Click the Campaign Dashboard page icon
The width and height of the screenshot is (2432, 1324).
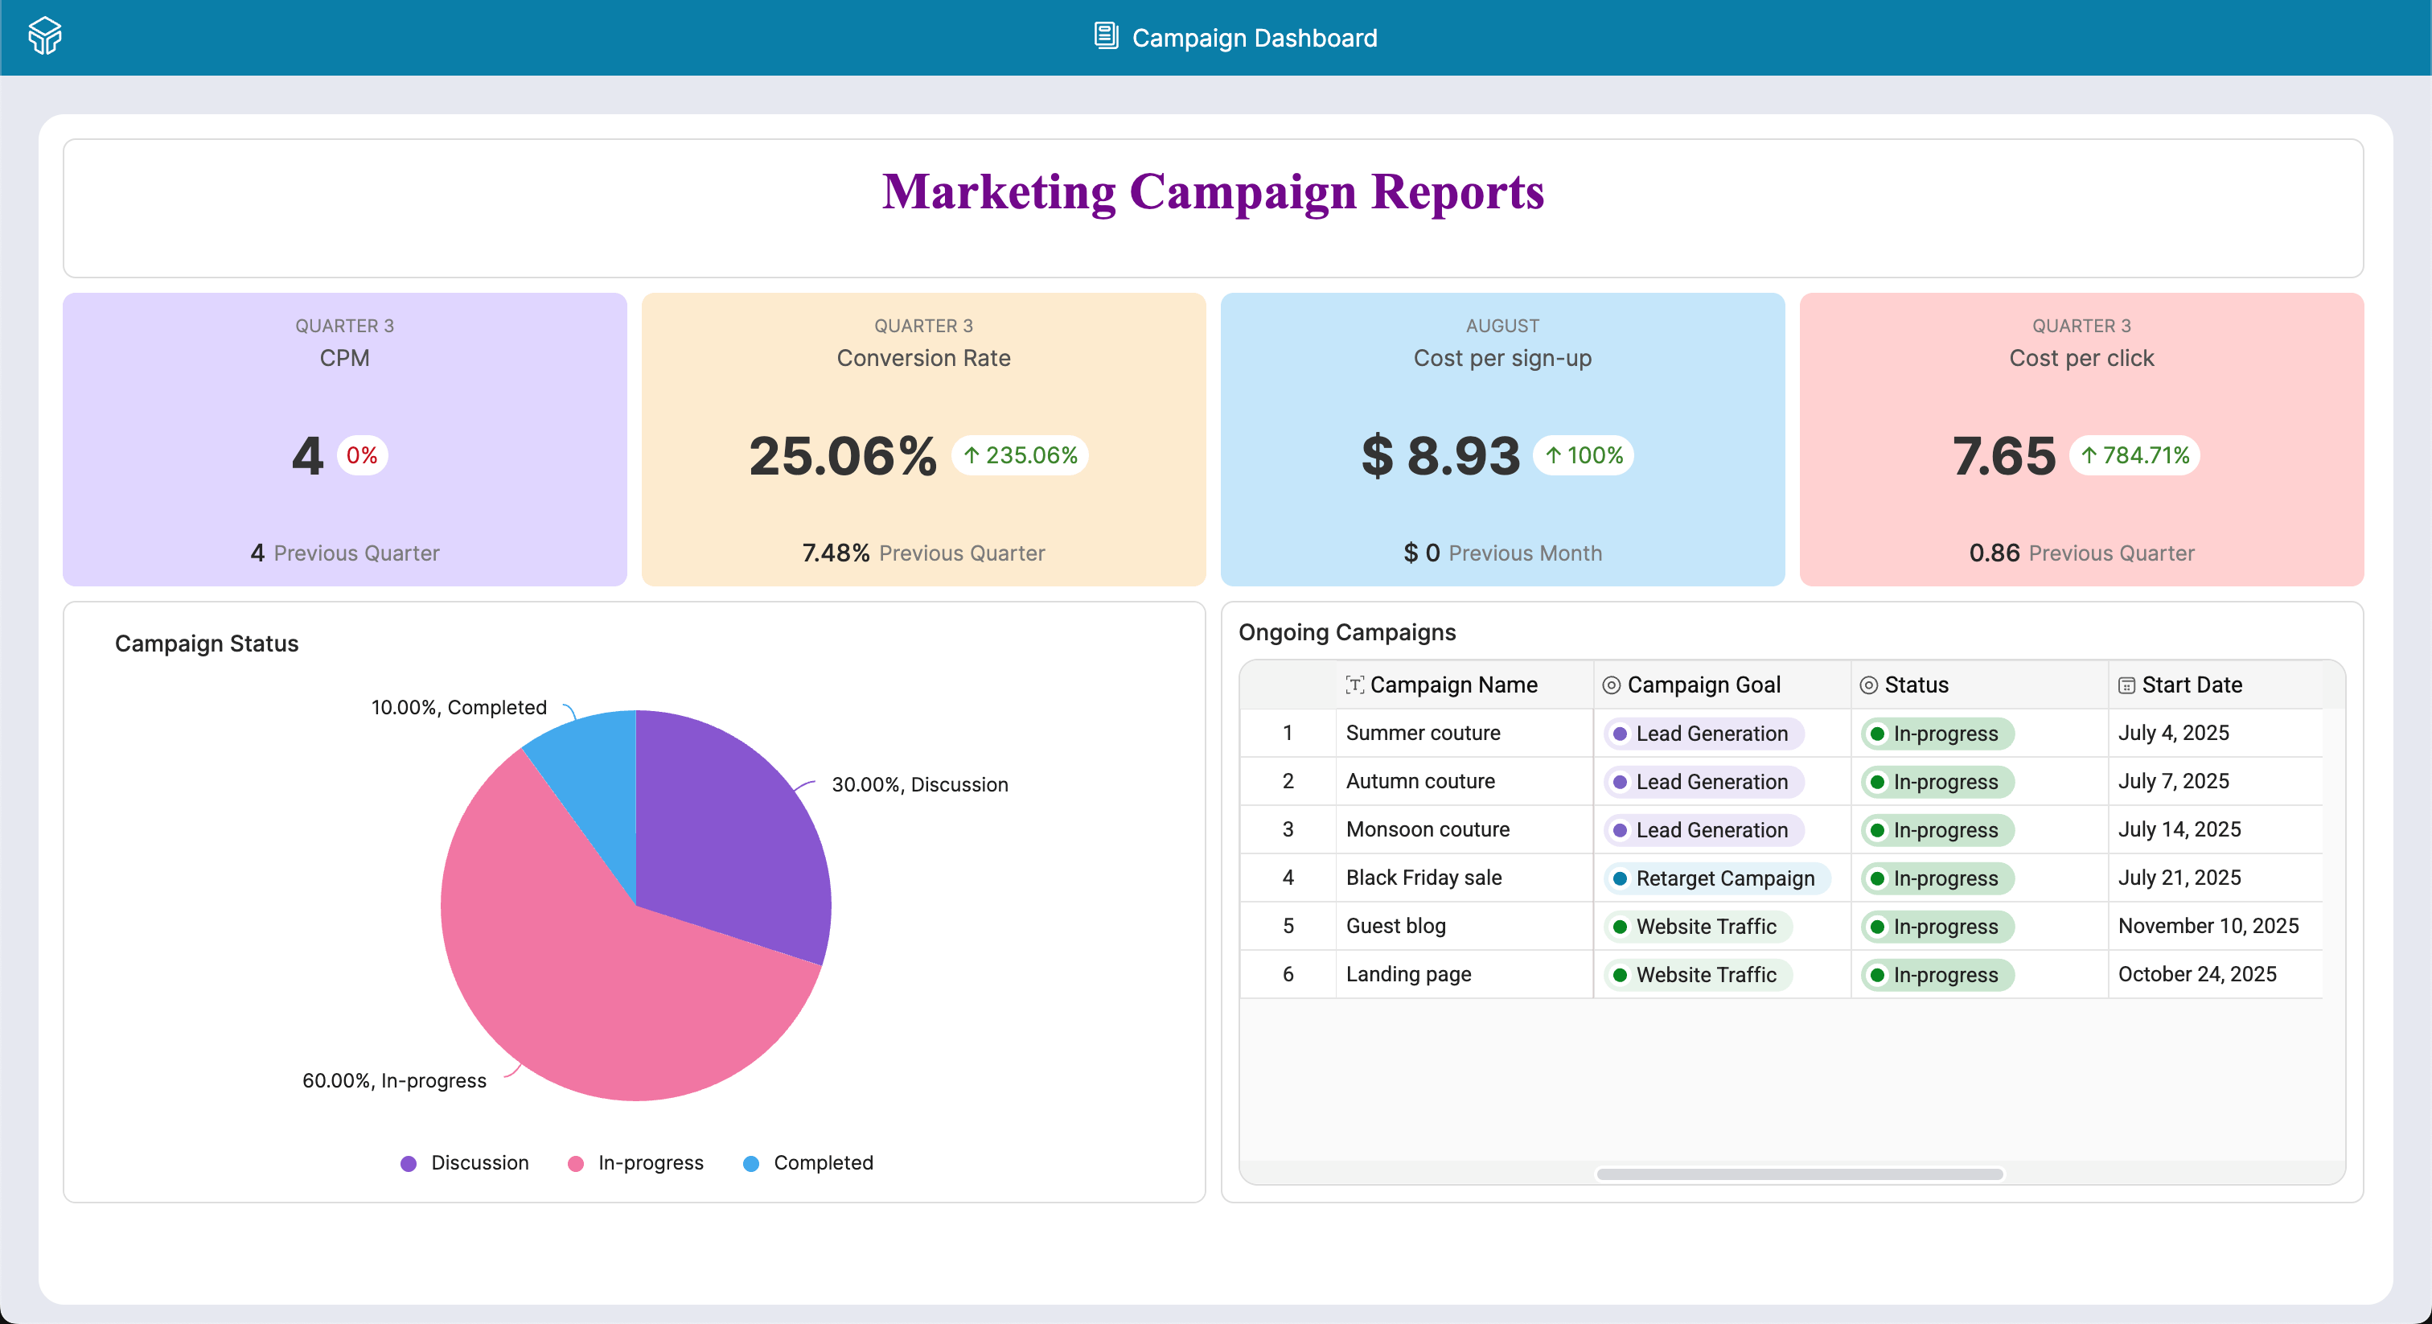[x=1106, y=37]
